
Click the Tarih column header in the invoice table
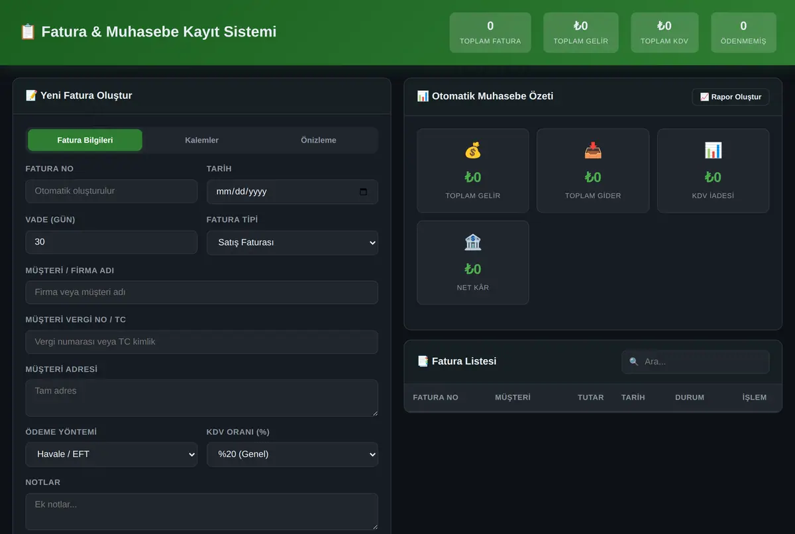pyautogui.click(x=633, y=398)
